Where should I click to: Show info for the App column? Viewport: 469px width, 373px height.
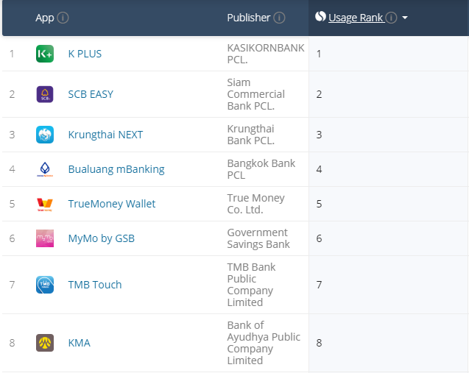pyautogui.click(x=63, y=18)
